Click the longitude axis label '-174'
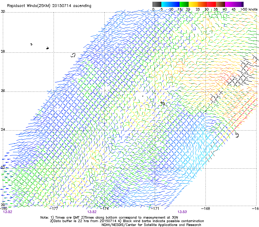Viewport: 259px width, 227px height. tap(105, 208)
